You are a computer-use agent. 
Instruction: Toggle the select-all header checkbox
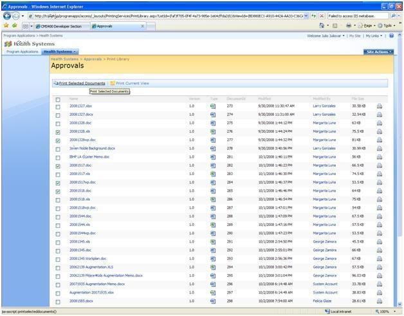58,100
